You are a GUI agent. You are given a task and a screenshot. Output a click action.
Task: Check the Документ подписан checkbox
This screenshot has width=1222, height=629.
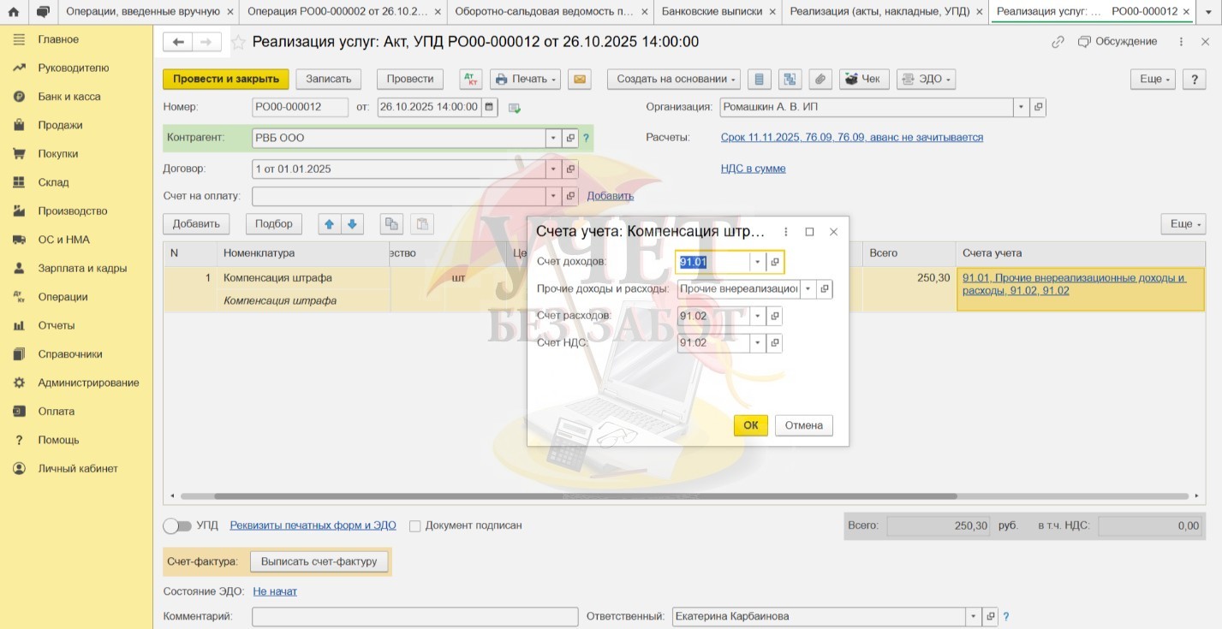(x=414, y=526)
